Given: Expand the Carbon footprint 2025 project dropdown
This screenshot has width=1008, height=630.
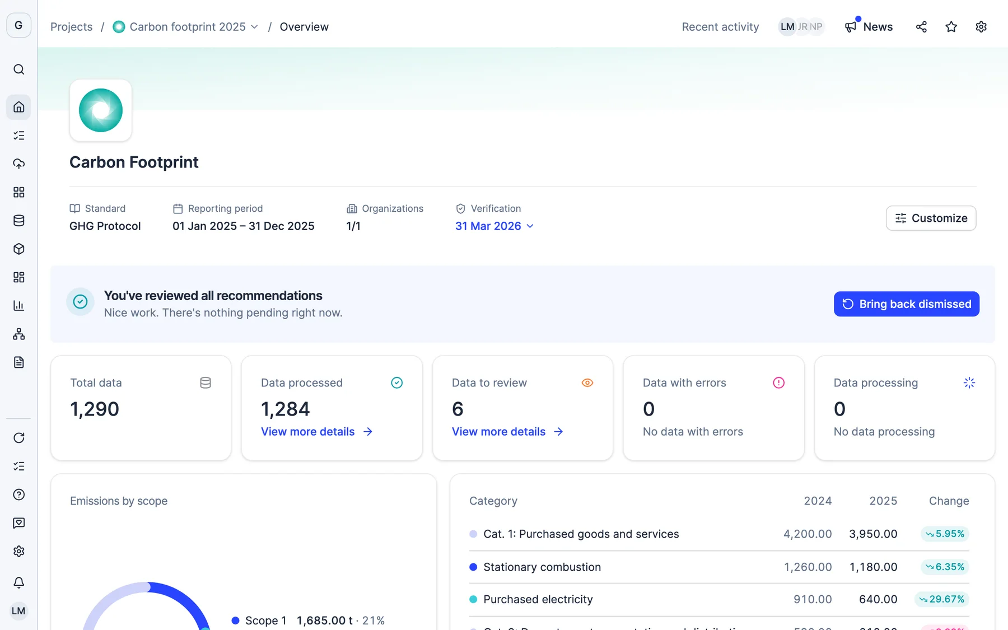Looking at the screenshot, I should 185,27.
